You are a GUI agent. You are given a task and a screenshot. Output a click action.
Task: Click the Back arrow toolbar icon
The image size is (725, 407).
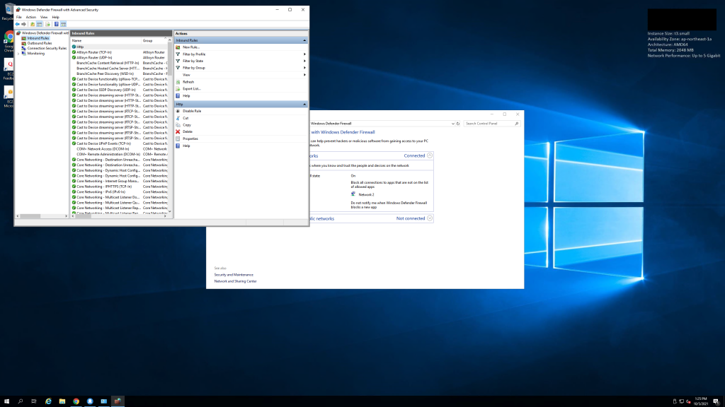point(18,24)
